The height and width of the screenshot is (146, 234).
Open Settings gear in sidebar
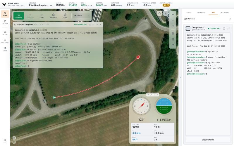[5, 141]
